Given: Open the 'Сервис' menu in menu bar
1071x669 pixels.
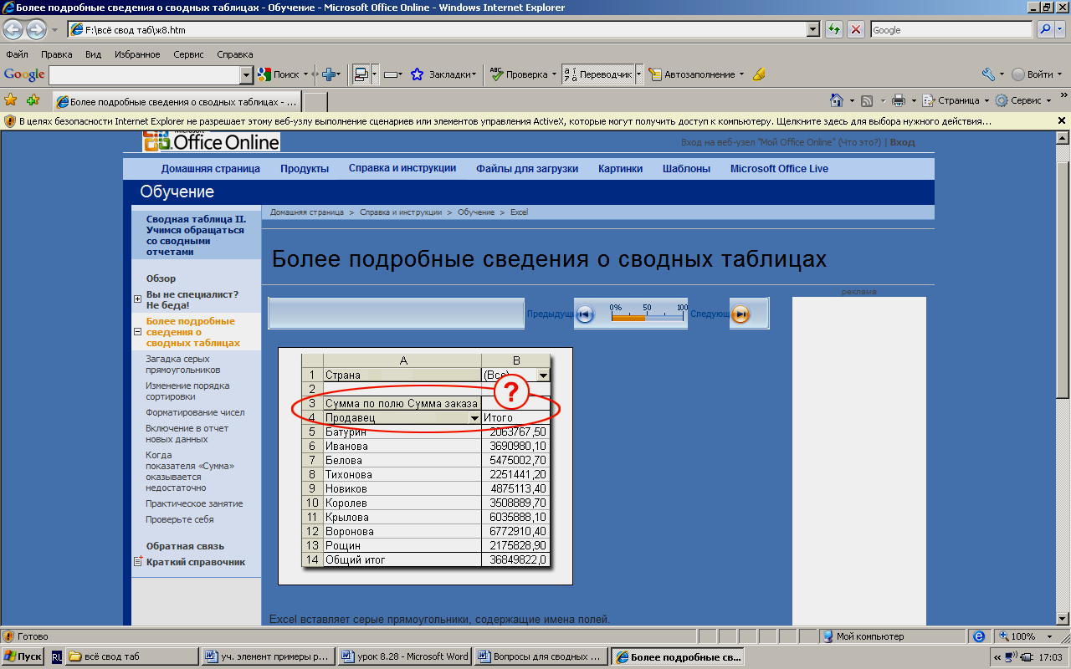Looking at the screenshot, I should 188,54.
